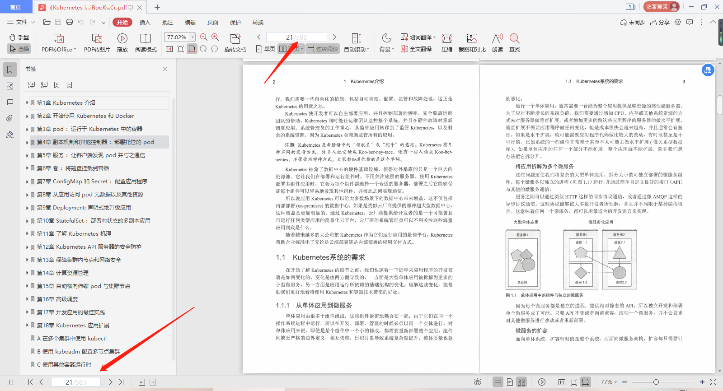Switch to the 开始 ribbon tab
The image size is (723, 391).
122,22
